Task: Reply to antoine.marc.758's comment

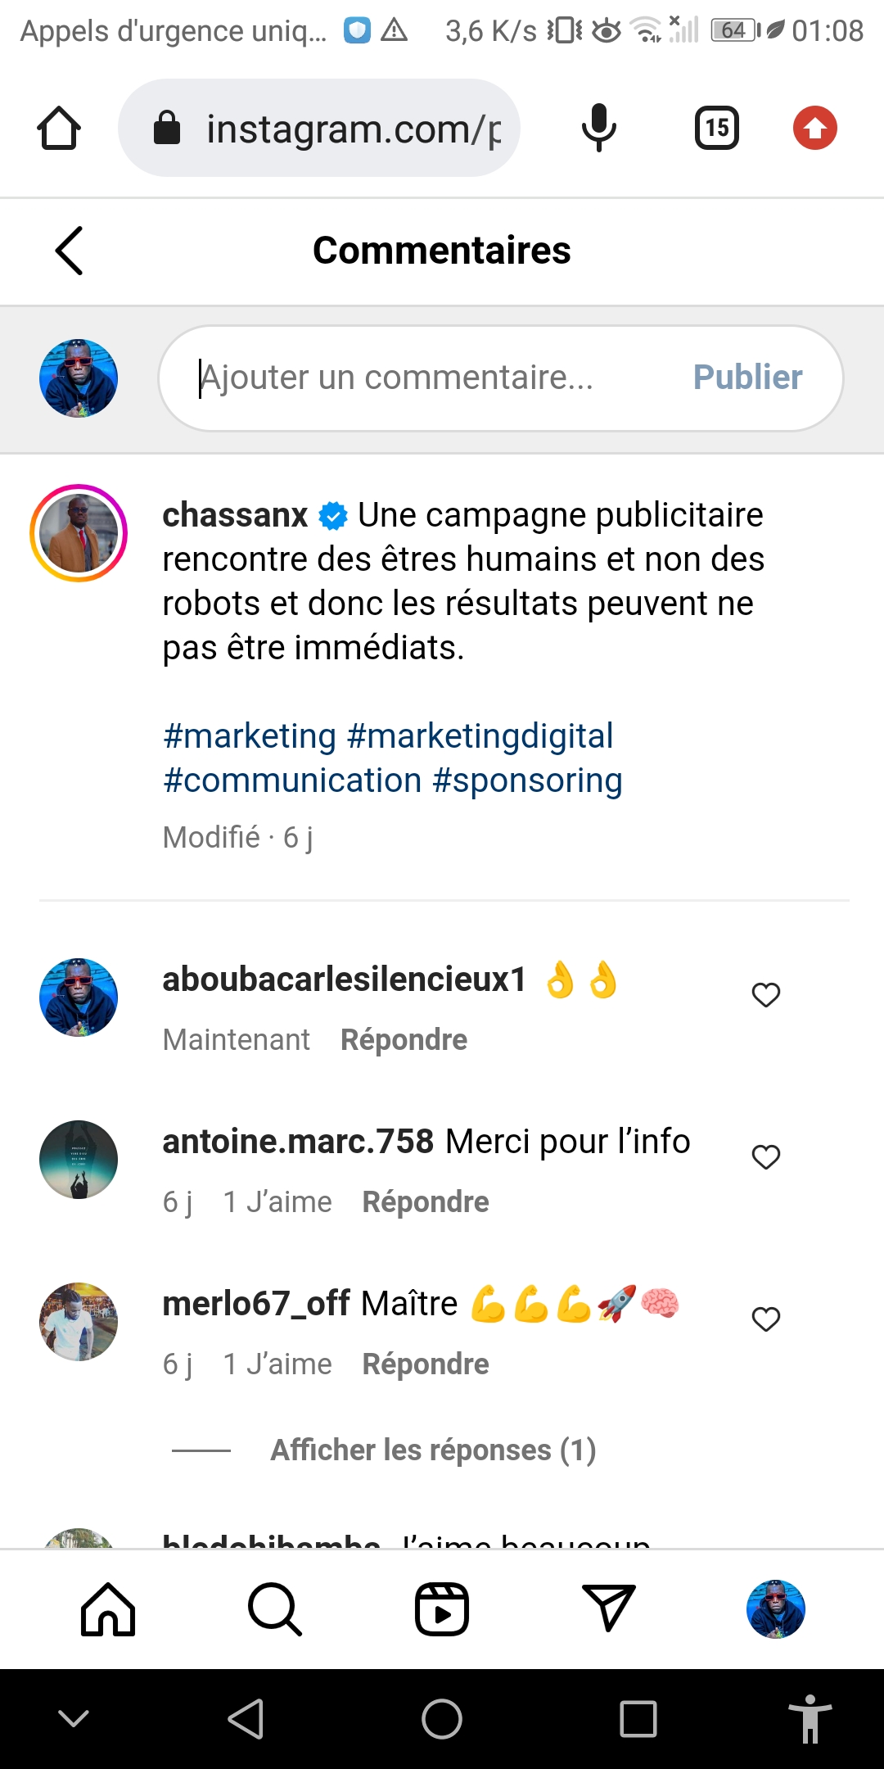Action: [426, 1202]
